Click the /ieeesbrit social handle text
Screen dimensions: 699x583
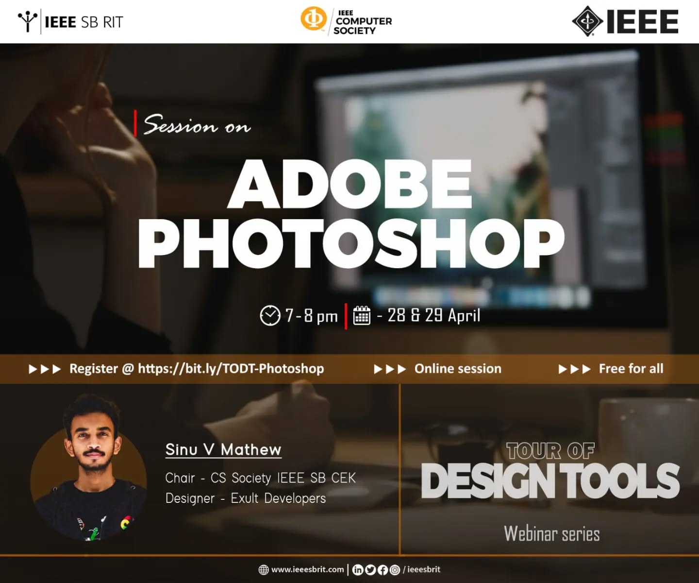pos(421,569)
